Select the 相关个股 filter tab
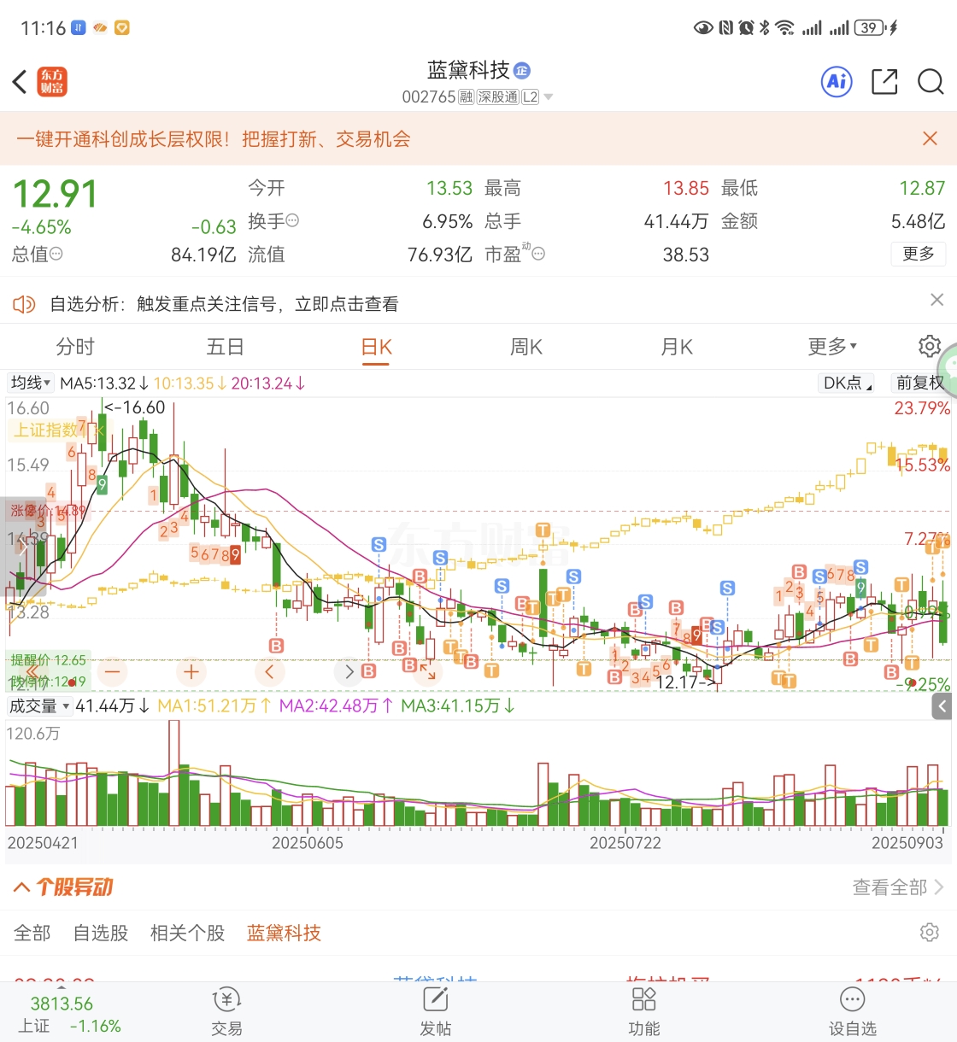Viewport: 957px width, 1042px height. coord(188,933)
